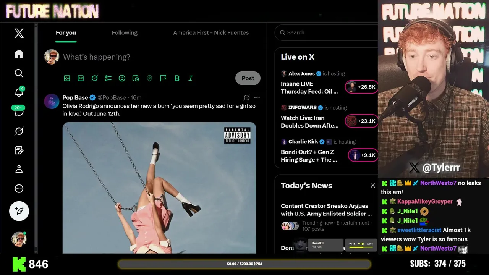Open the Pop Base profile avatar
489x275 pixels.
click(x=52, y=101)
